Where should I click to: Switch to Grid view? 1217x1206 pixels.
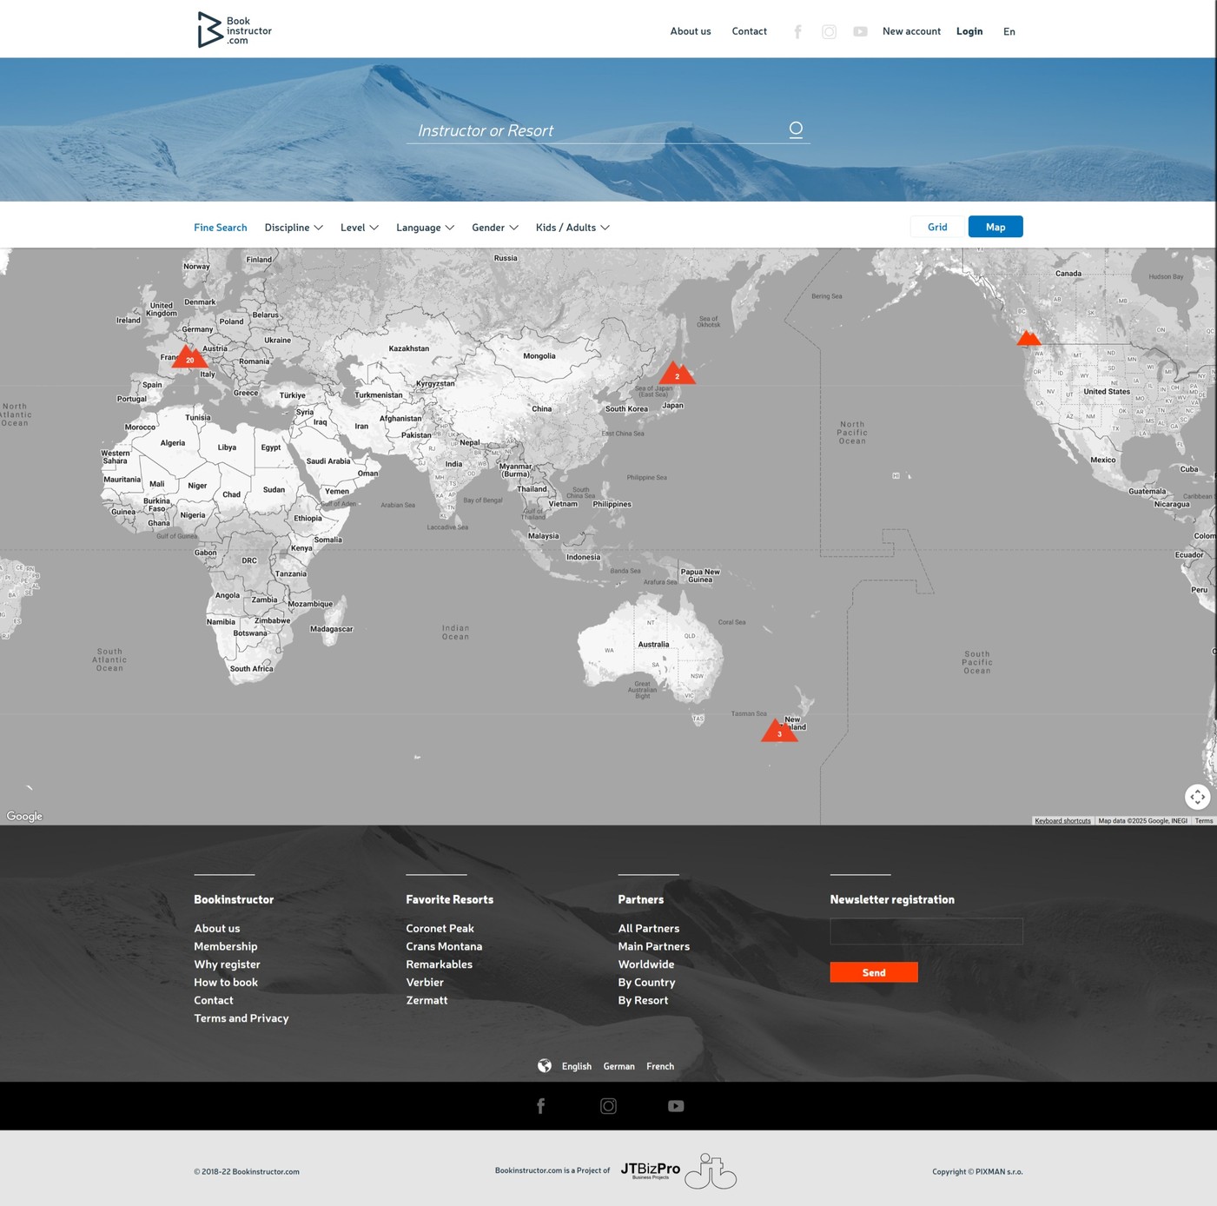coord(937,227)
